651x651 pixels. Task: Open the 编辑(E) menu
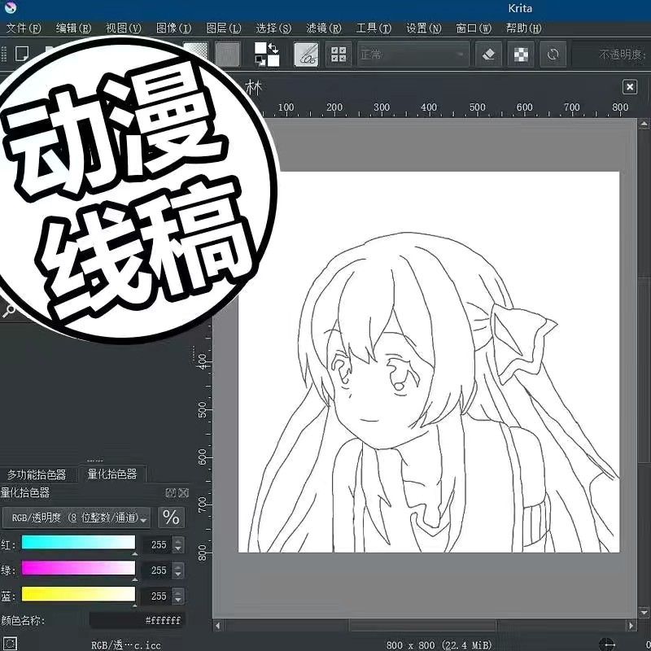pyautogui.click(x=73, y=28)
